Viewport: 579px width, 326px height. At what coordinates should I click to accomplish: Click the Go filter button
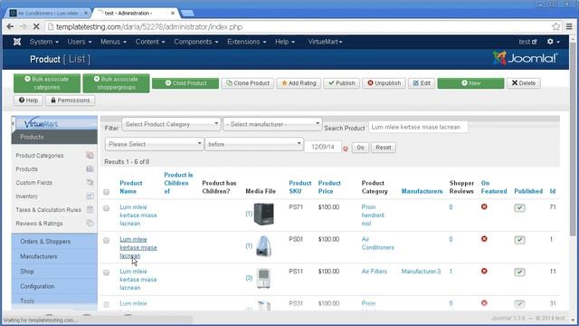point(360,148)
